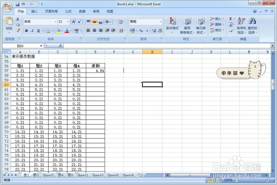Select row 60 header

6,85
